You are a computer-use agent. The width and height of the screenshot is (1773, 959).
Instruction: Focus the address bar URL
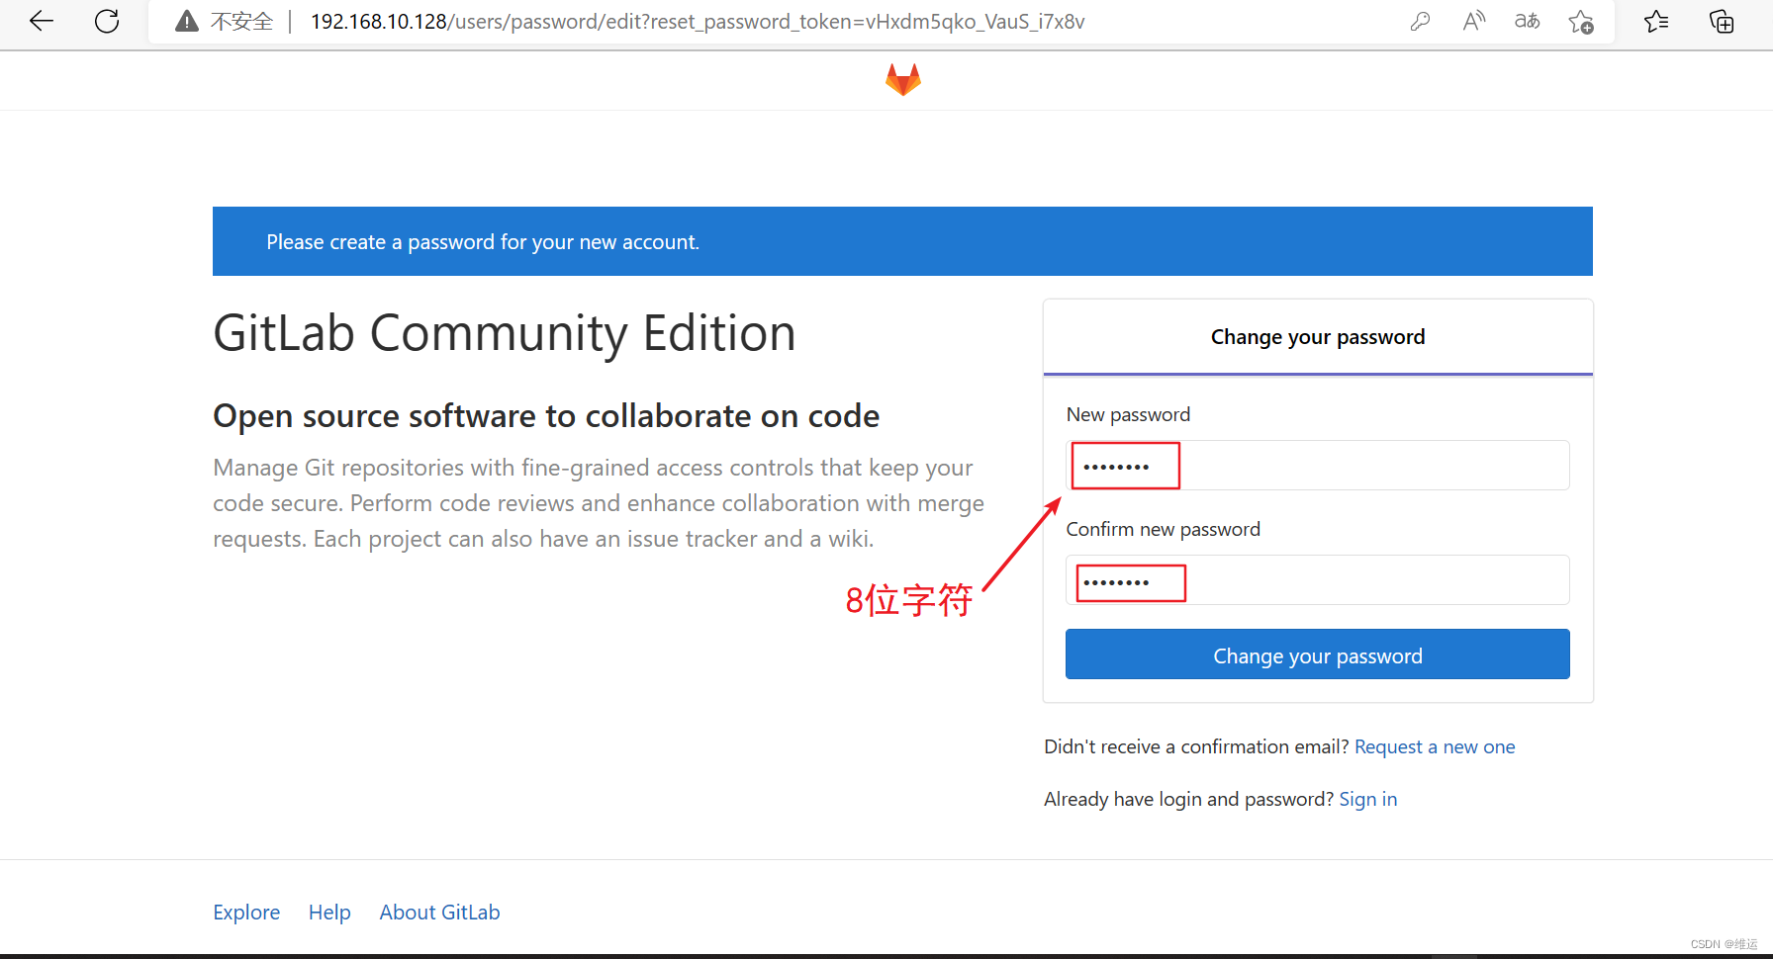(698, 22)
